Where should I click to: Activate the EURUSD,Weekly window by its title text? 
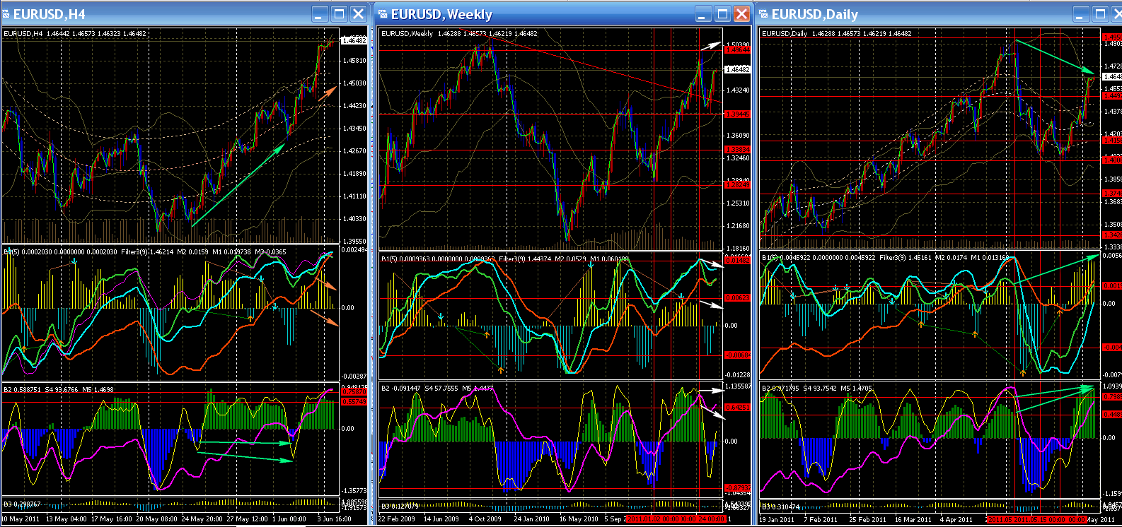click(441, 14)
